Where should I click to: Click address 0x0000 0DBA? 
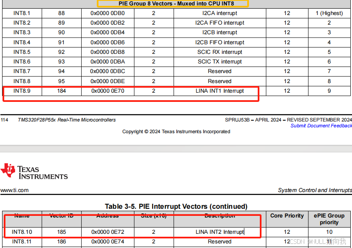click(x=108, y=61)
